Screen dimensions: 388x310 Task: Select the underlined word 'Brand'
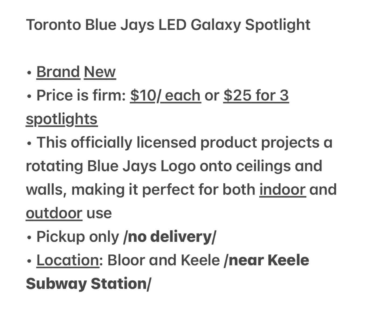(x=58, y=72)
